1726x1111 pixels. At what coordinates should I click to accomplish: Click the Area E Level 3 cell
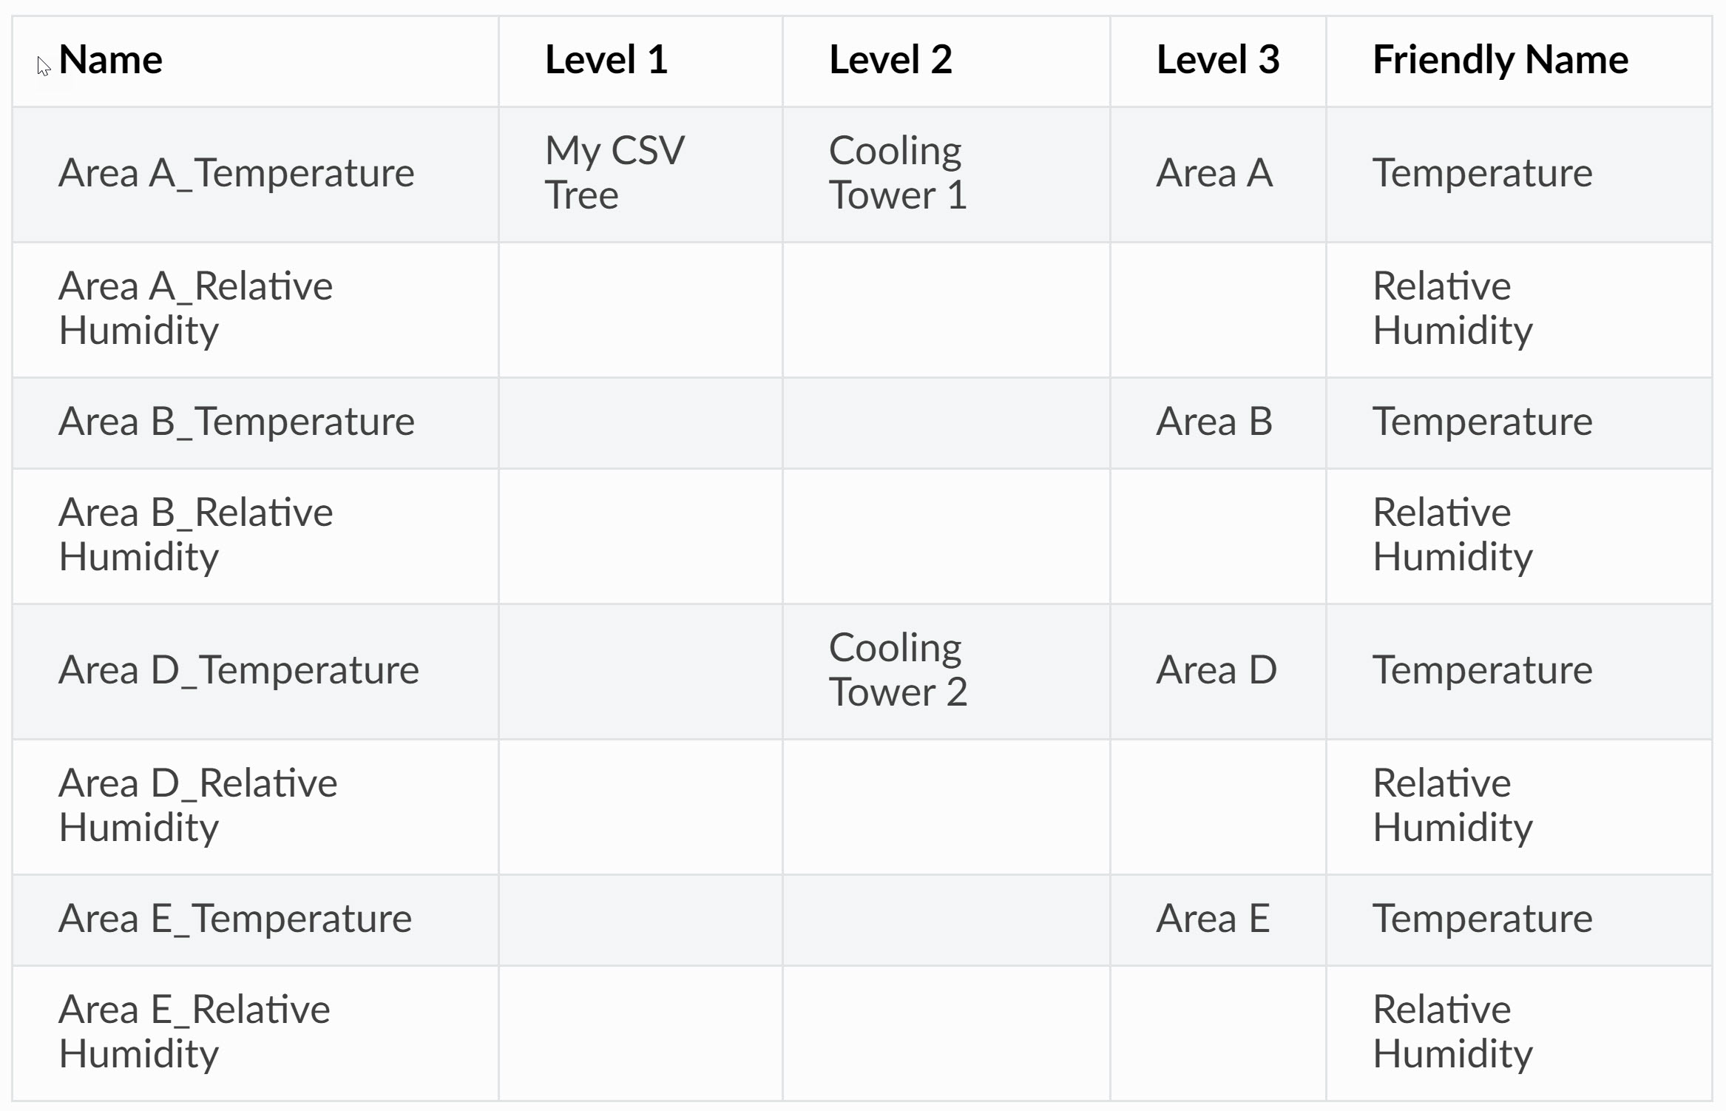pos(1218,920)
